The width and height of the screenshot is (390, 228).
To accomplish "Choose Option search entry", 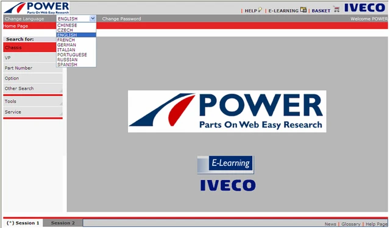I will (33, 78).
